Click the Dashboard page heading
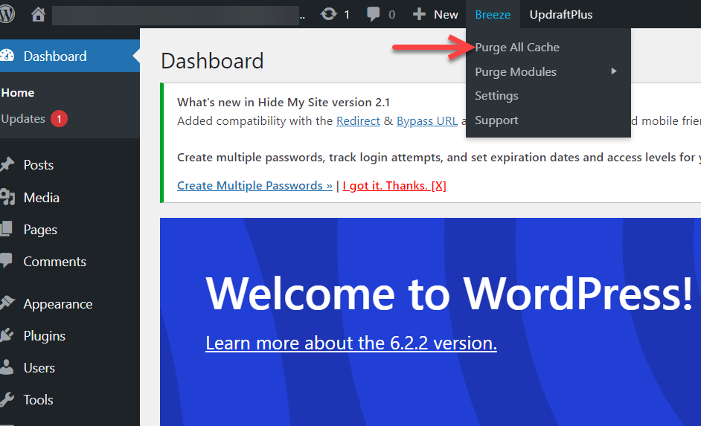701x426 pixels. [x=212, y=61]
